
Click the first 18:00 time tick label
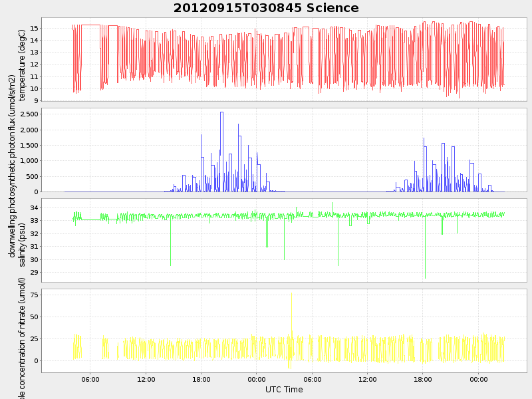201,379
